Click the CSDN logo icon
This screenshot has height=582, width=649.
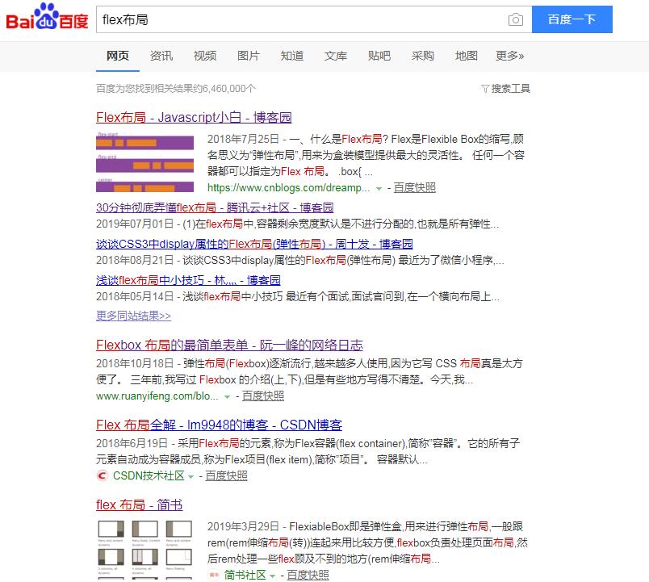point(102,475)
